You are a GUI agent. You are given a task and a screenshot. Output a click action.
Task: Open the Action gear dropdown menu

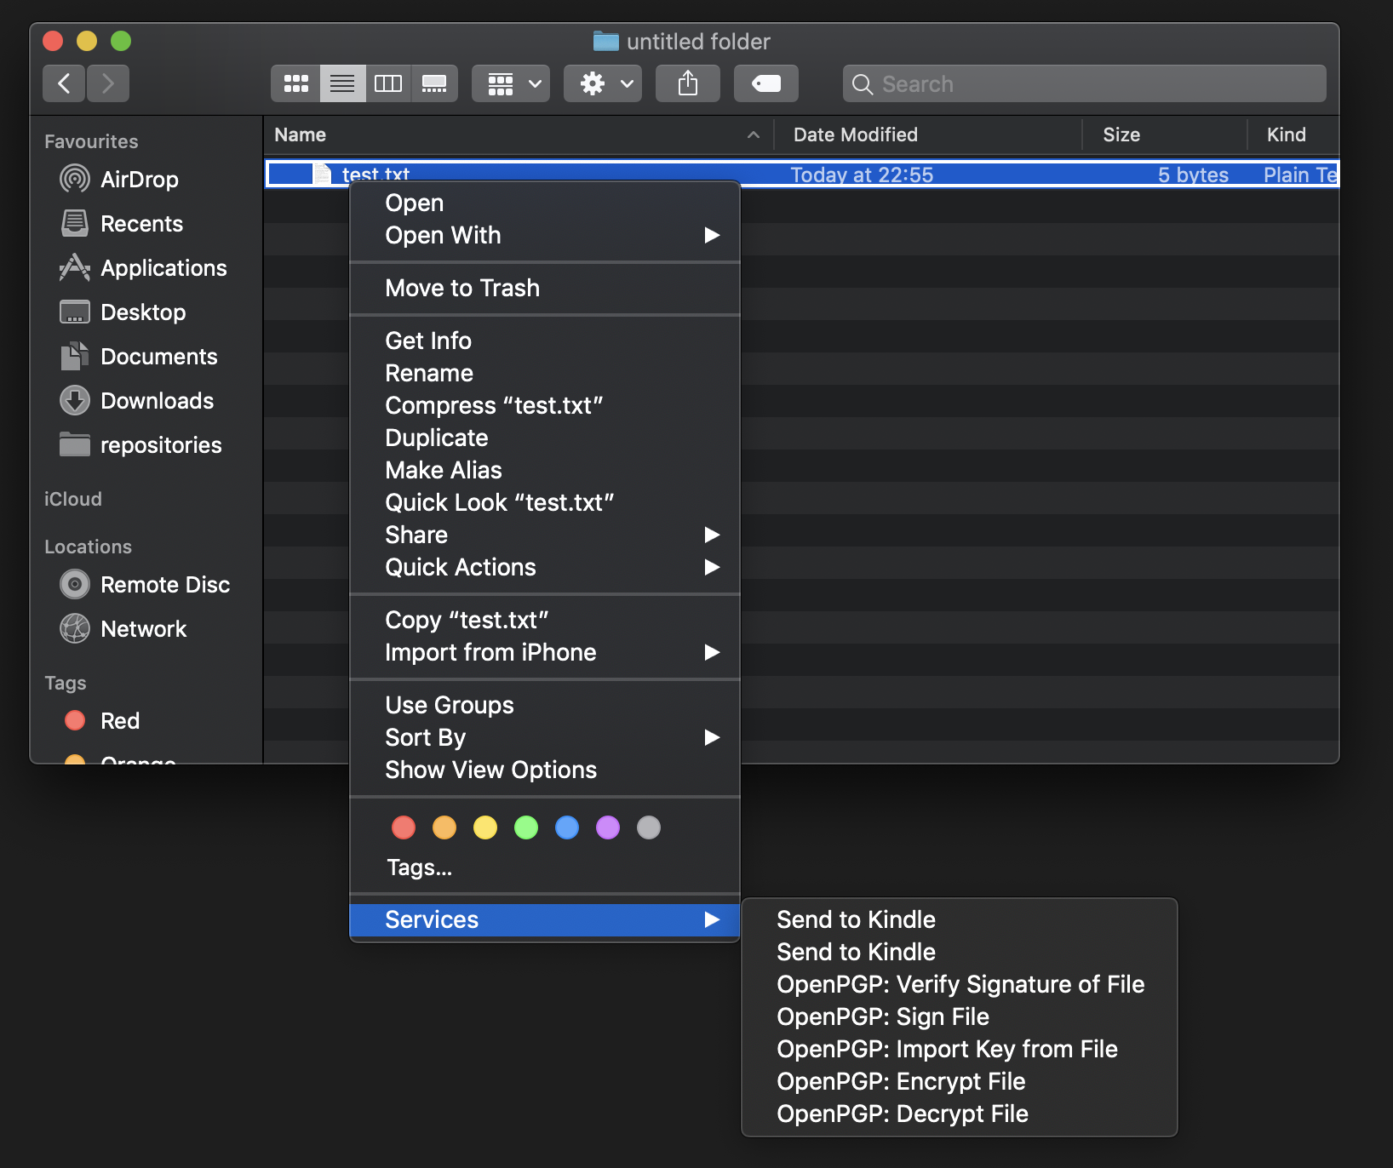click(603, 83)
